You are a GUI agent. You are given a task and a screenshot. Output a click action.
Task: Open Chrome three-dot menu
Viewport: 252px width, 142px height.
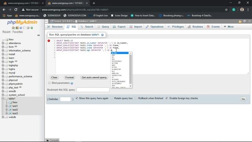pyautogui.click(x=248, y=9)
